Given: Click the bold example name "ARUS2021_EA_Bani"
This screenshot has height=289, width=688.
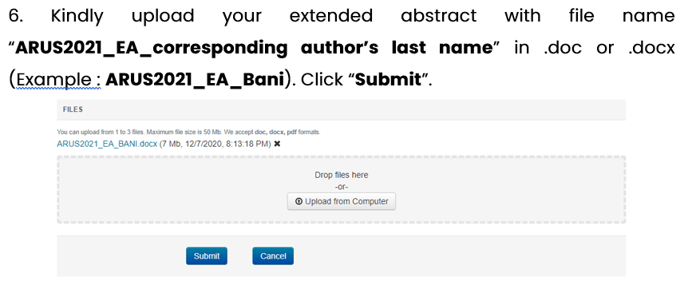Looking at the screenshot, I should [x=195, y=80].
